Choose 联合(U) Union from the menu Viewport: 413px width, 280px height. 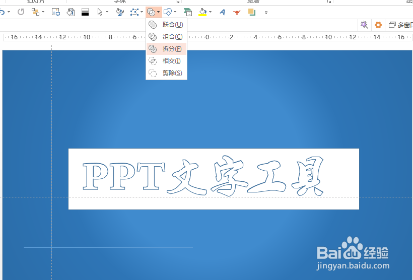(167, 25)
